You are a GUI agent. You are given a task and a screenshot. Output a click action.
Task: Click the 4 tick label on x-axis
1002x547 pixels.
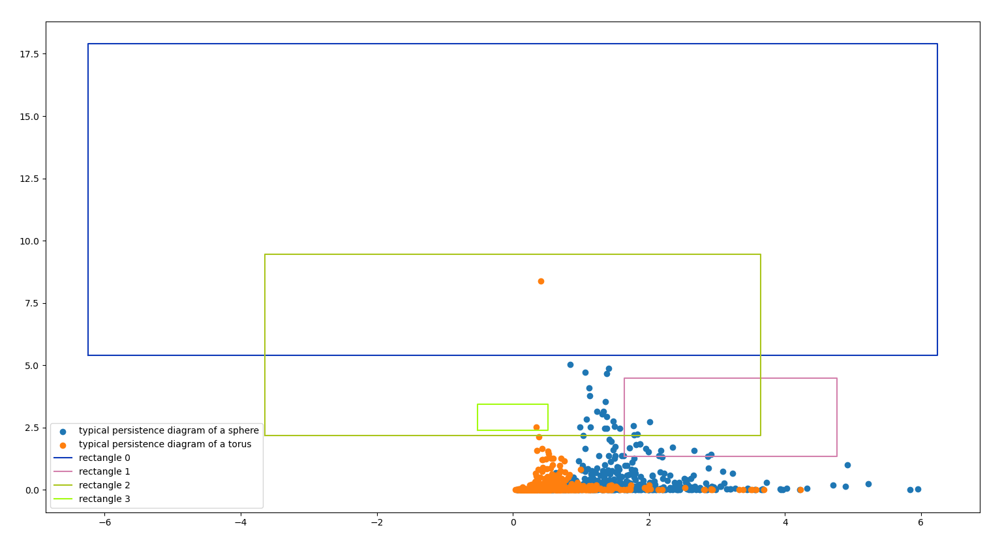pyautogui.click(x=785, y=522)
